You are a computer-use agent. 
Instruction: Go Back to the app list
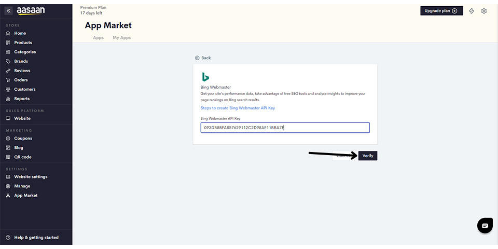tap(203, 58)
